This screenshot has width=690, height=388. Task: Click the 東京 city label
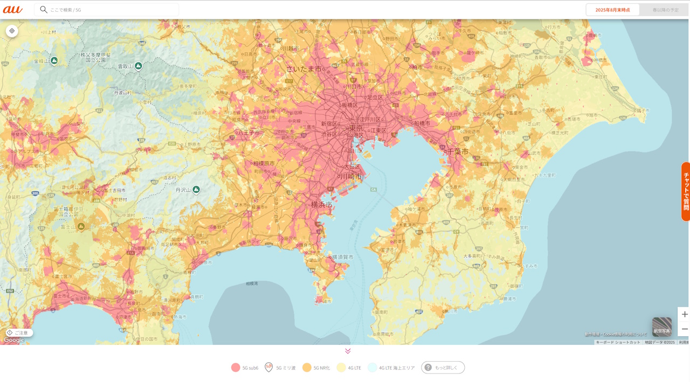coord(356,128)
